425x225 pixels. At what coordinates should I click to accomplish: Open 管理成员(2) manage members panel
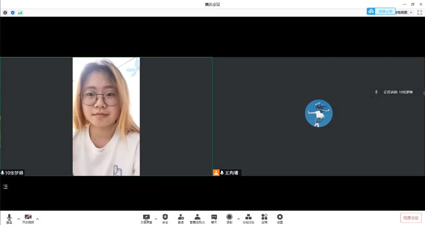pyautogui.click(x=197, y=219)
